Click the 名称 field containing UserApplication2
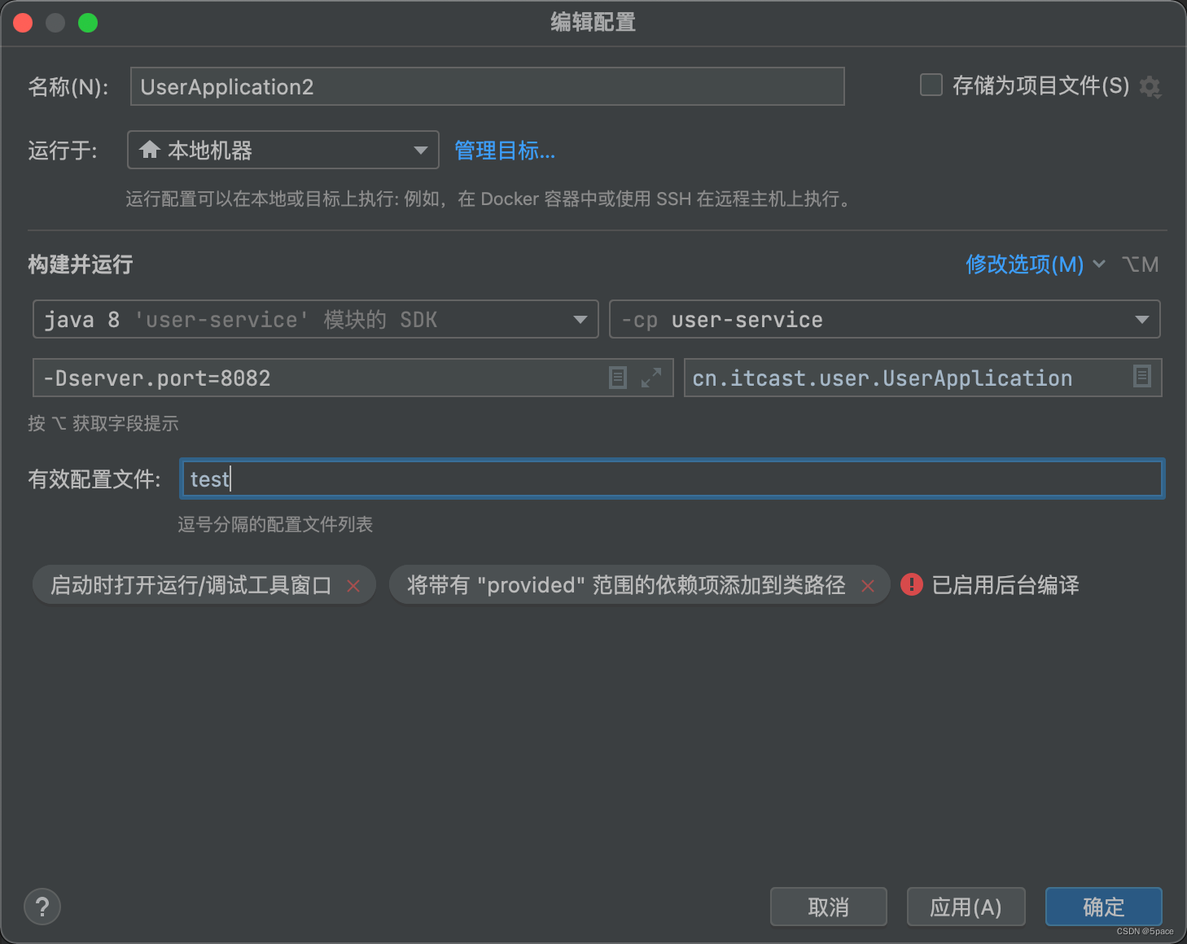This screenshot has height=944, width=1187. (x=488, y=86)
